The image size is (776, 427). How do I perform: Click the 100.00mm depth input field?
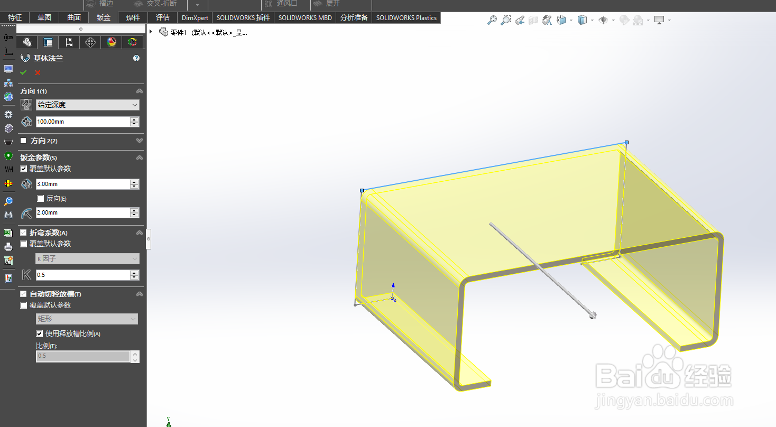point(83,122)
